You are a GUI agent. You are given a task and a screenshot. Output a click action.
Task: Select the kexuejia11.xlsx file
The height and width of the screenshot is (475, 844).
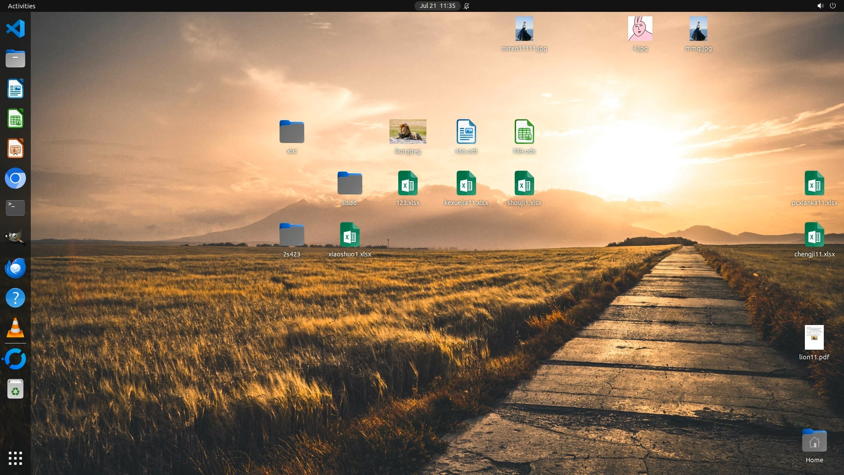pyautogui.click(x=466, y=183)
